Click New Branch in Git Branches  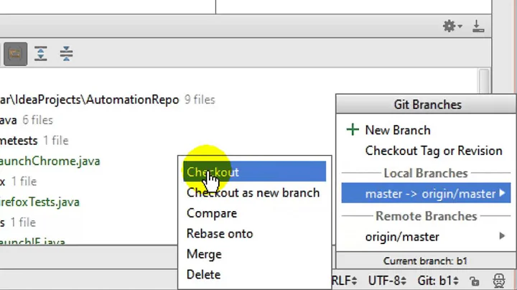pos(398,130)
